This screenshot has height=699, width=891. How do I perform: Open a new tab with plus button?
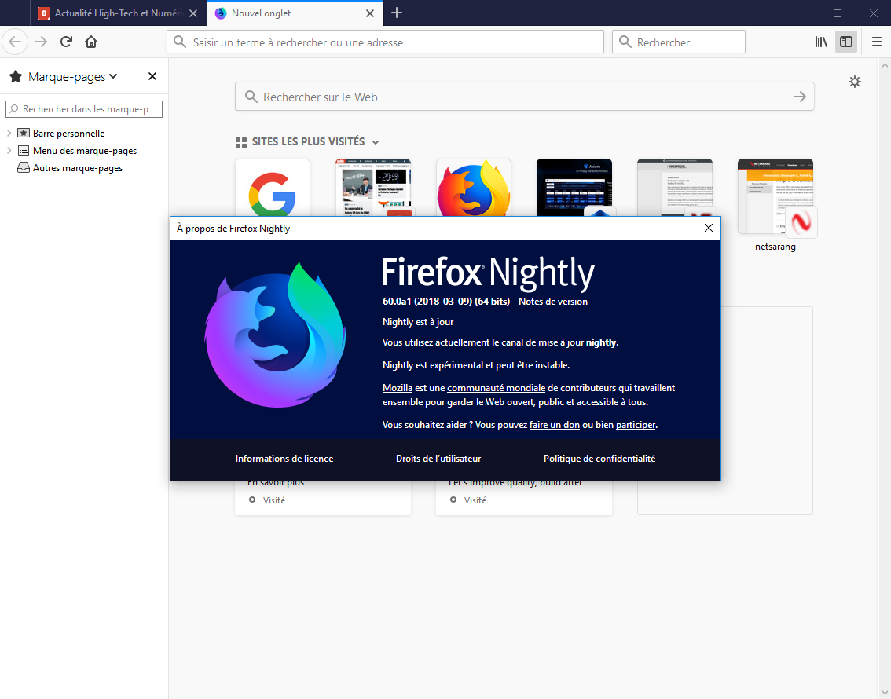point(397,13)
